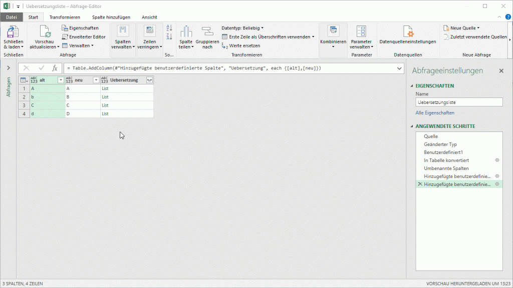Click the gear beside the last applied step

point(496,184)
